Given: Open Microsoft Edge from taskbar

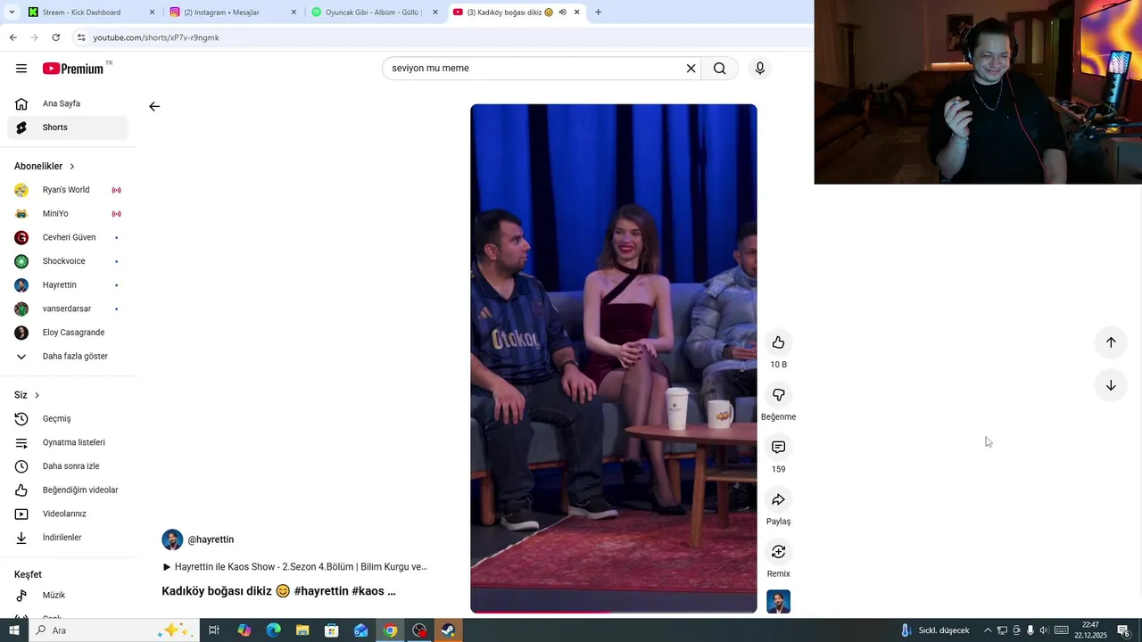Looking at the screenshot, I should pos(273,630).
